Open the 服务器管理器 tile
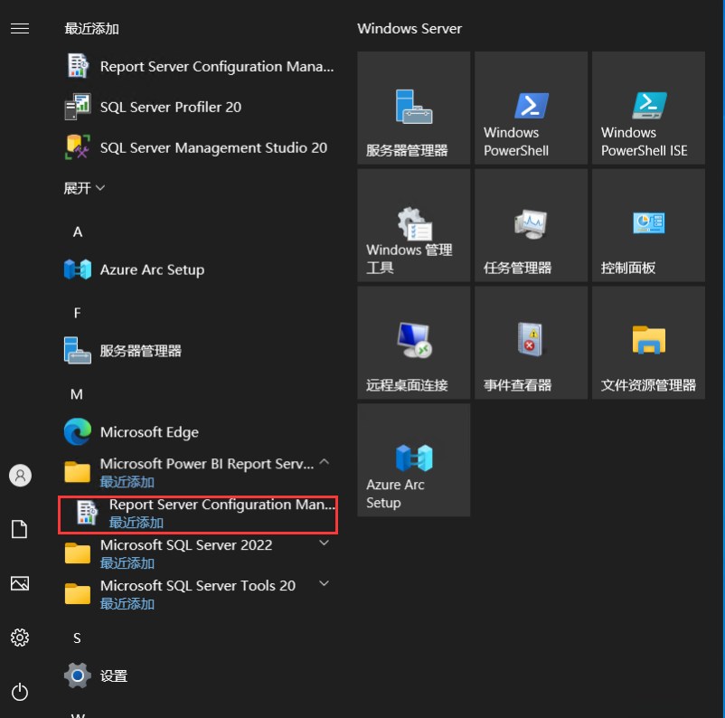Viewport: 725px width, 718px height. click(414, 108)
